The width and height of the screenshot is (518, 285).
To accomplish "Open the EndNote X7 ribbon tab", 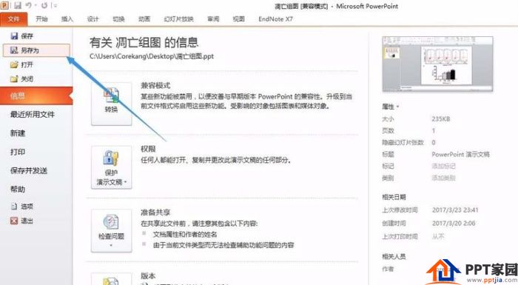I will click(x=275, y=19).
